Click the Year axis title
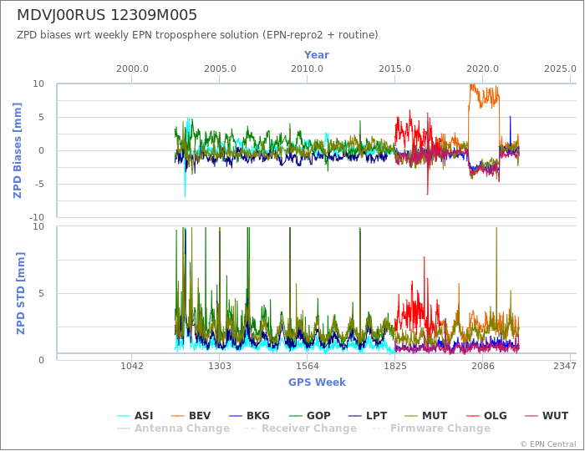585x451 pixels. click(x=317, y=55)
